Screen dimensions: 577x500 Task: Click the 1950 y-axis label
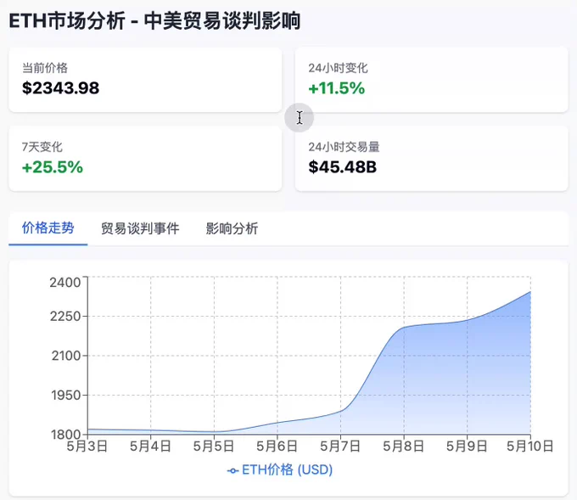click(x=66, y=395)
